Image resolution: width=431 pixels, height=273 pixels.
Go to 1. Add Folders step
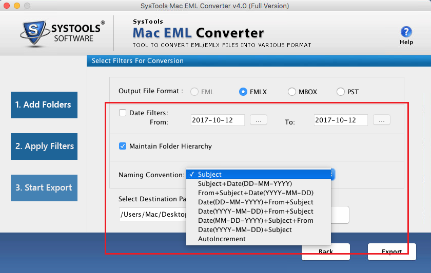(44, 105)
